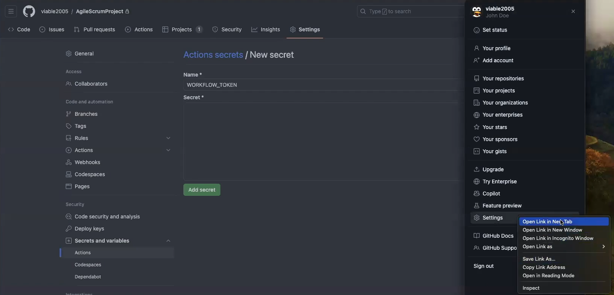614x295 pixels.
Task: Click the GitHub Octocat logo icon
Action: pos(29,12)
